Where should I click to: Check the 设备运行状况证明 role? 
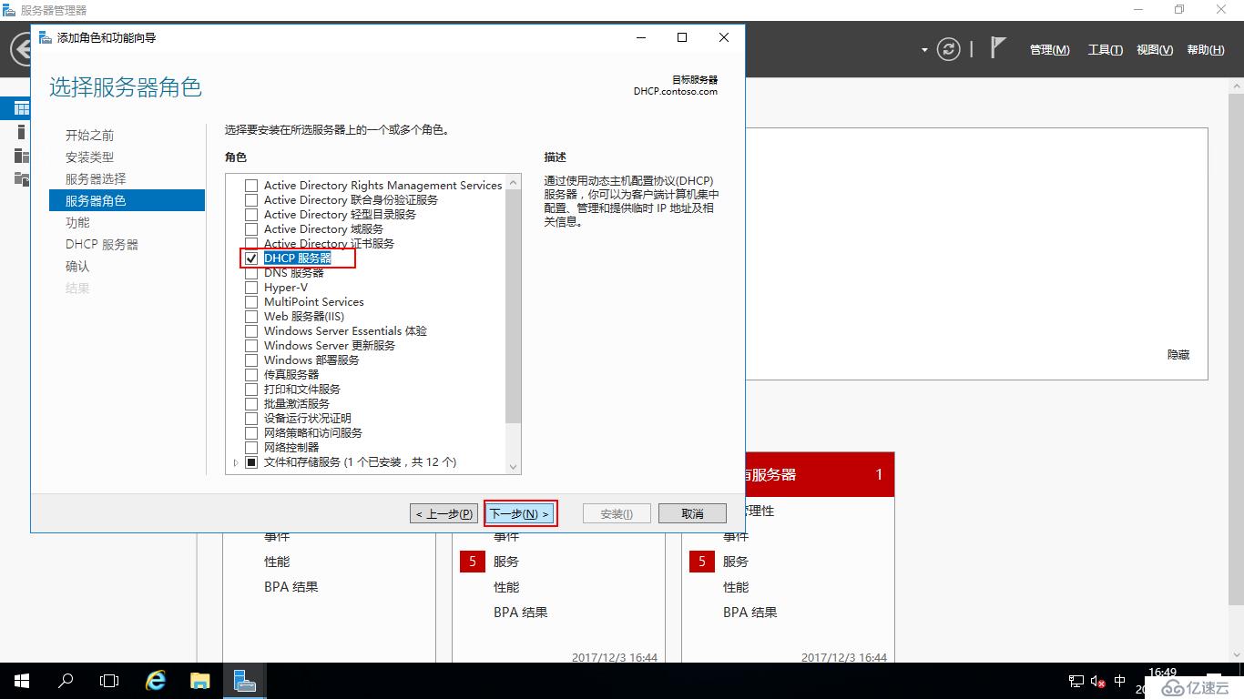[x=251, y=419]
